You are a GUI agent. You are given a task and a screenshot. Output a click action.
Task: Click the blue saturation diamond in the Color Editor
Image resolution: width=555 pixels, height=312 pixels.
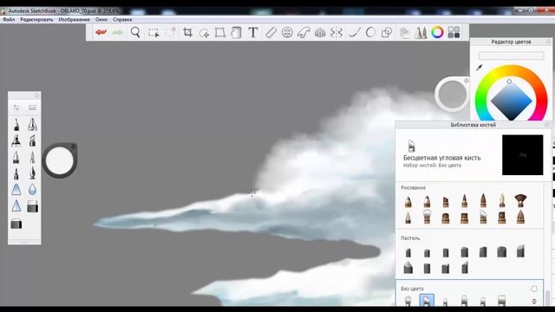(511, 101)
